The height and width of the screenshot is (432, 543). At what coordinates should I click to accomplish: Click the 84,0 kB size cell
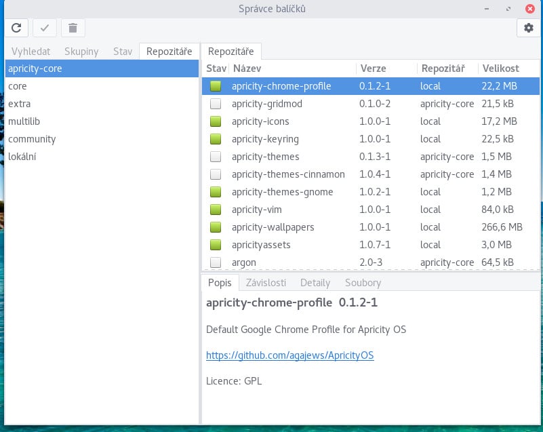coord(498,210)
